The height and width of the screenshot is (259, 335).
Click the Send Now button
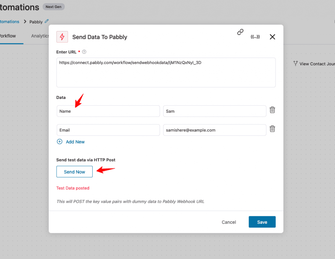coord(74,172)
